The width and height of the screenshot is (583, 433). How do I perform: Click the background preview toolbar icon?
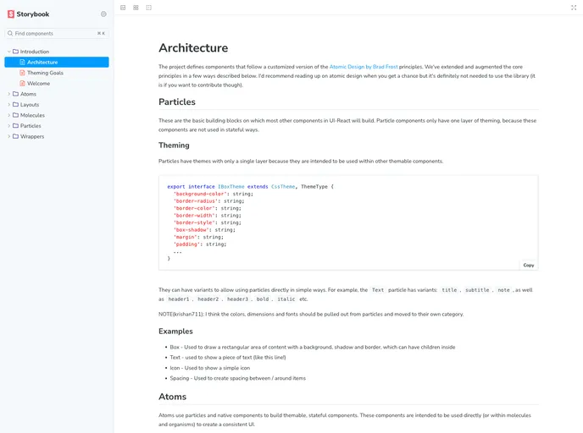pyautogui.click(x=123, y=8)
